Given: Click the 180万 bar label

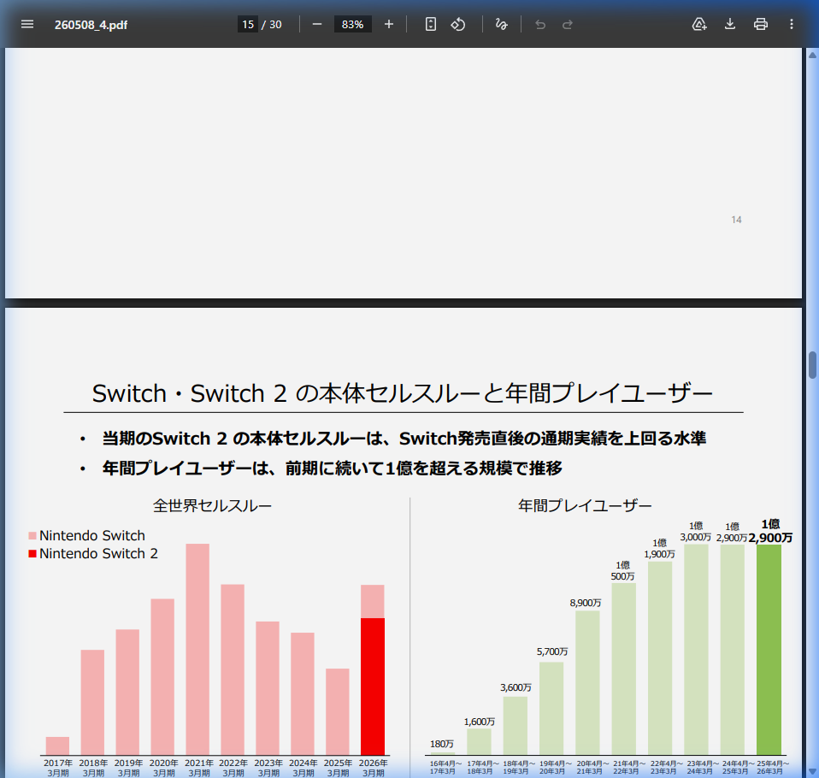Looking at the screenshot, I should point(442,744).
